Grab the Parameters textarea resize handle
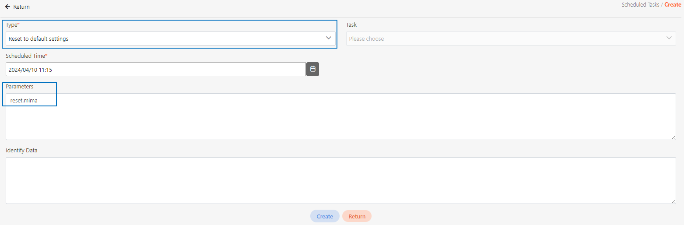The height and width of the screenshot is (225, 684). pyautogui.click(x=673, y=137)
